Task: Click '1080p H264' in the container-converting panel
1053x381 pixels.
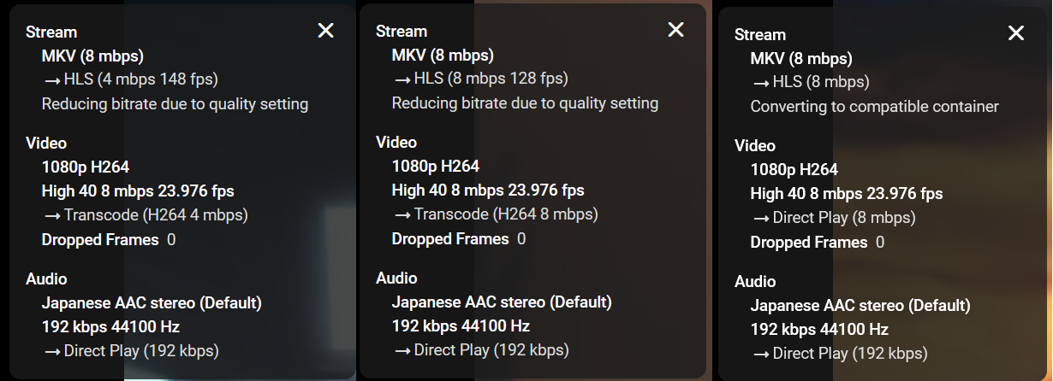Action: pos(794,169)
